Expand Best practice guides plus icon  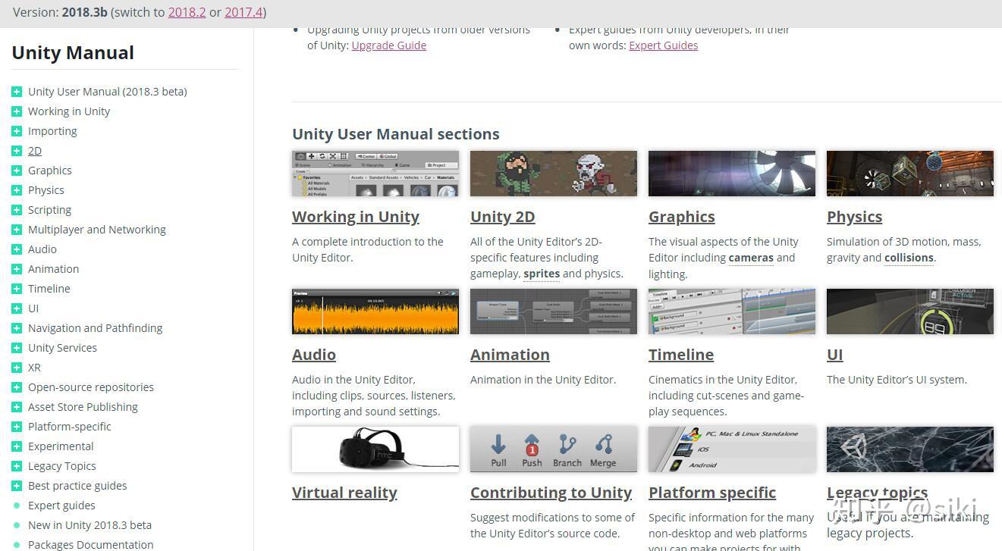click(17, 486)
